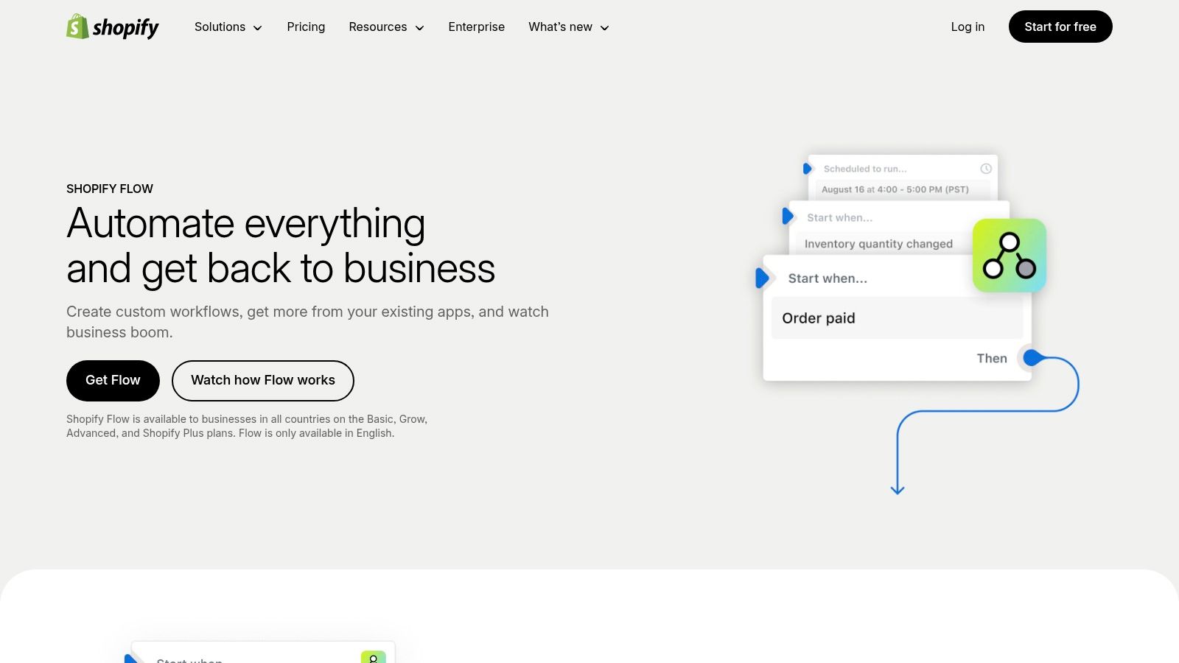Click the SHOPIFY FLOW heading label
Screen dimensions: 1179x663
pos(110,189)
